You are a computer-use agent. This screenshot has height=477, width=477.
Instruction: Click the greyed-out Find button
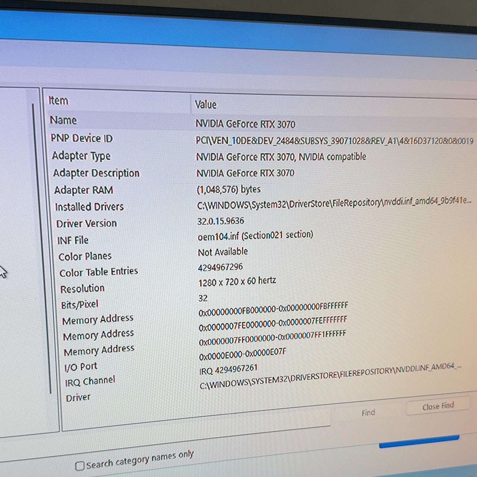[x=368, y=413]
